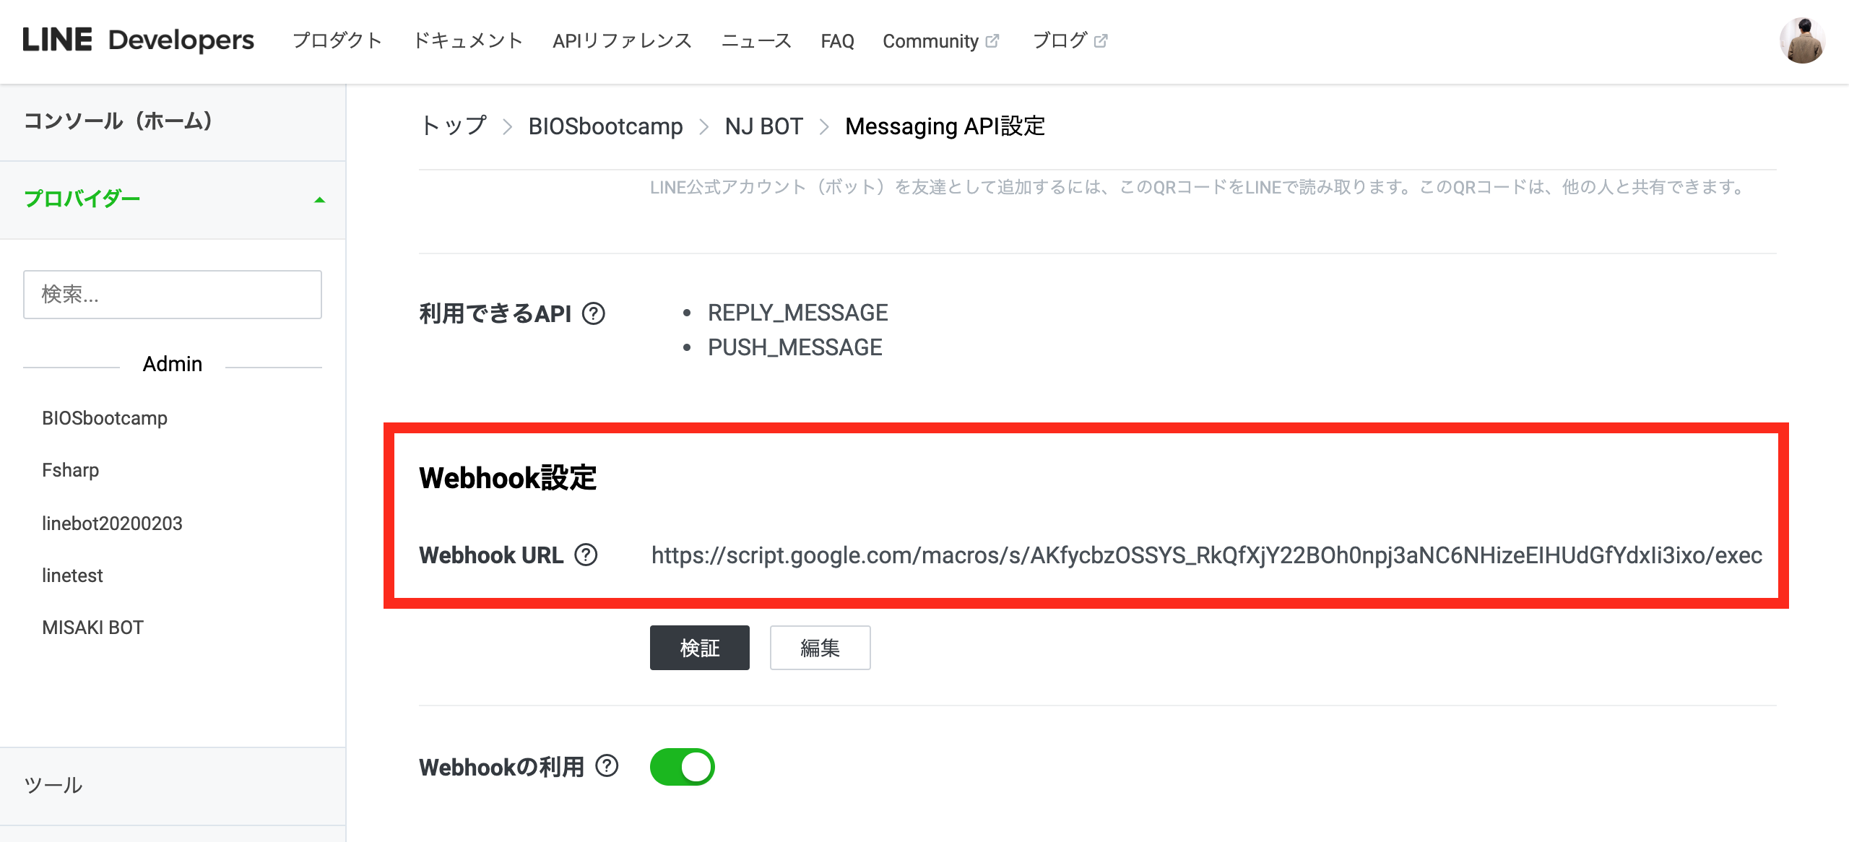Viewport: 1849px width, 842px height.
Task: Open APIリファレンス in the top nav
Action: 622,41
